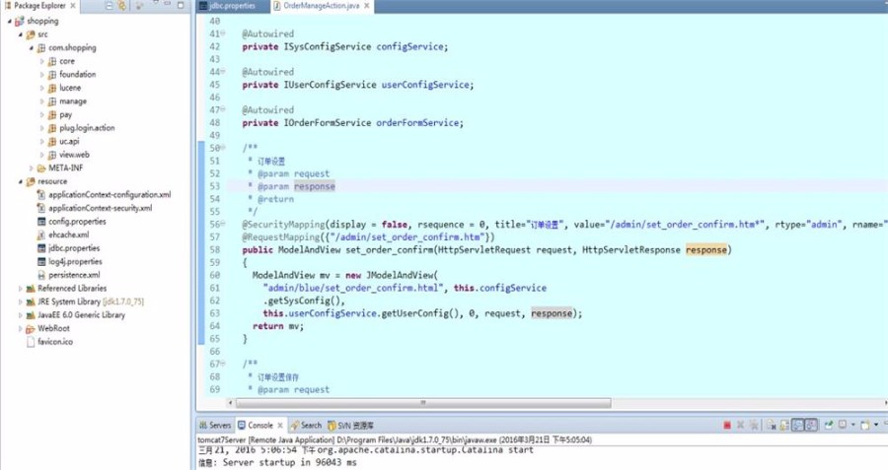Open the SVN repository view tab
The height and width of the screenshot is (470, 888).
[x=350, y=426]
